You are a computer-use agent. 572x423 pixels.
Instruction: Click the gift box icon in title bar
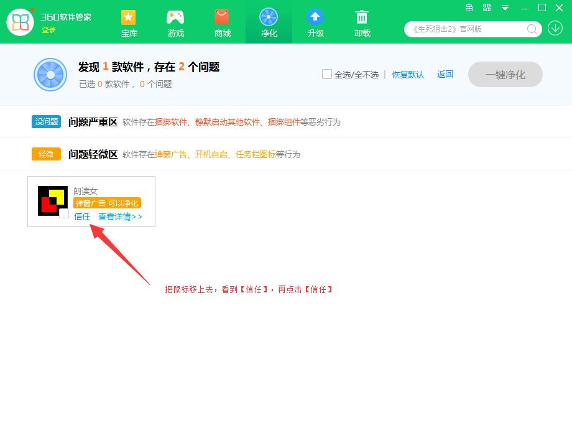pos(469,7)
